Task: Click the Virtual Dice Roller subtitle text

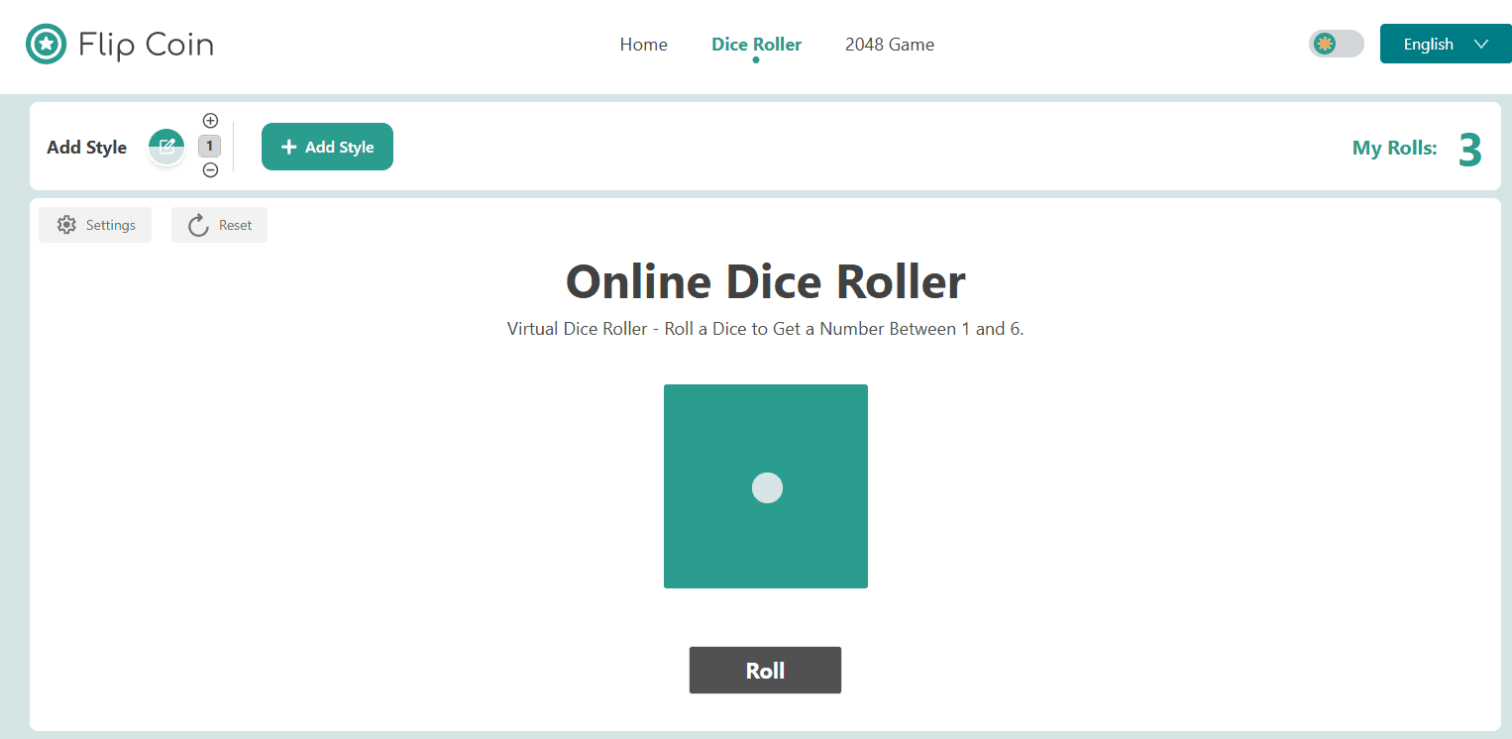Action: point(766,329)
